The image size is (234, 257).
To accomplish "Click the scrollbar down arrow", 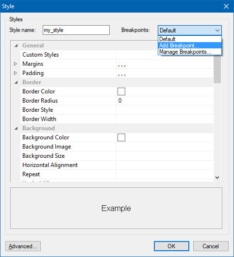I will (x=217, y=177).
